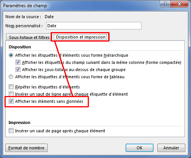The width and height of the screenshot is (191, 158).
Task: Click the Disposition section heading
Action: pyautogui.click(x=20, y=47)
